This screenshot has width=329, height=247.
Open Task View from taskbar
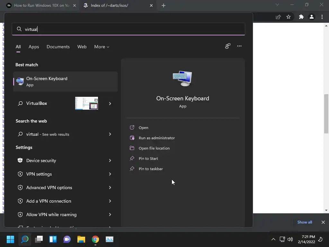(39, 239)
